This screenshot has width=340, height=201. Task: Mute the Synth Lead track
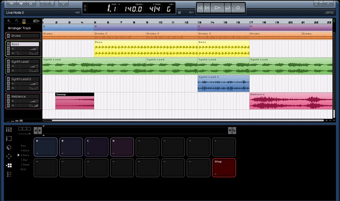pyautogui.click(x=8, y=61)
